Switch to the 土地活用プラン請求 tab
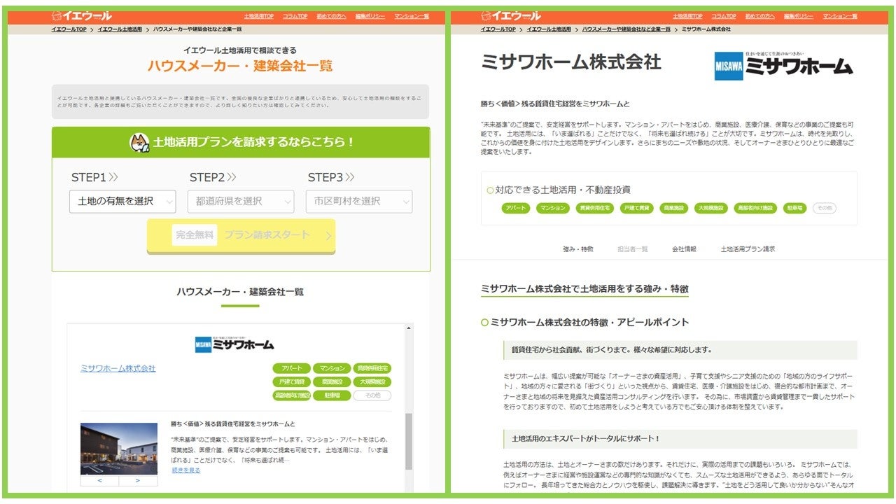Viewport: 896px width, 504px height. pyautogui.click(x=748, y=249)
